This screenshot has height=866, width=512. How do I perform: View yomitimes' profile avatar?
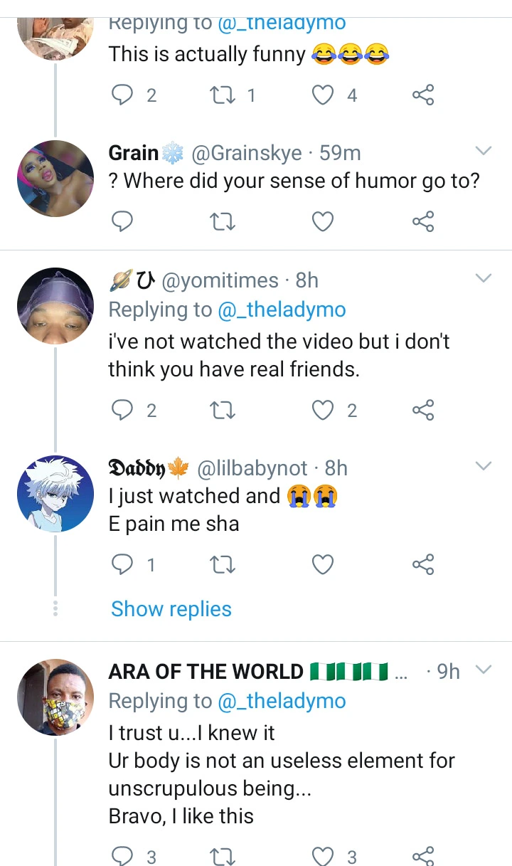[x=55, y=306]
